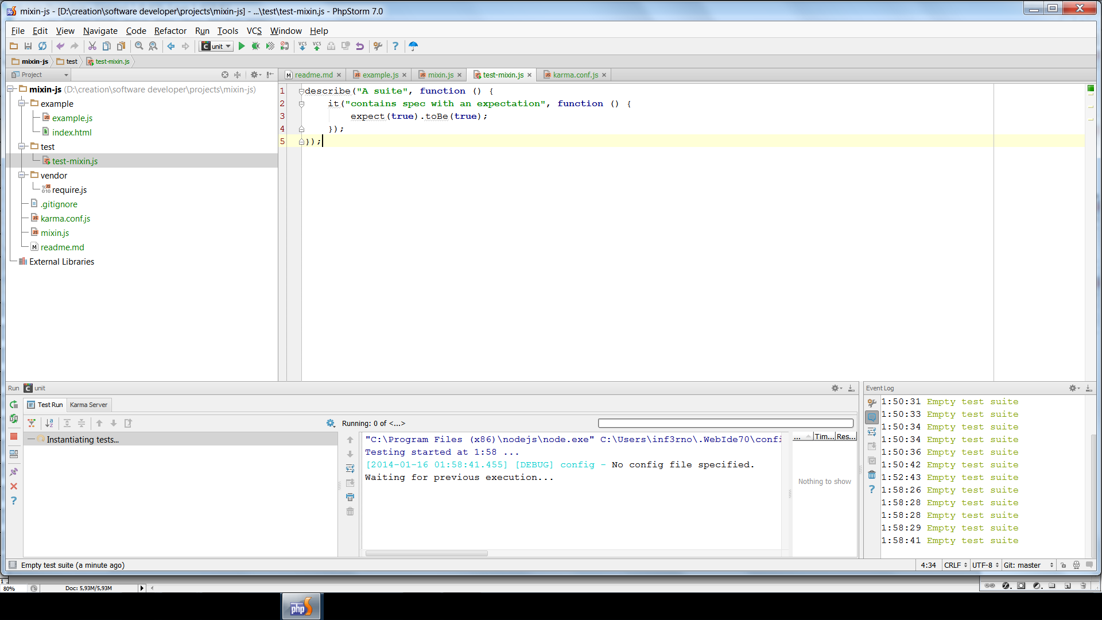Click the blue umbrella toolbar icon
The width and height of the screenshot is (1102, 620).
[413, 46]
